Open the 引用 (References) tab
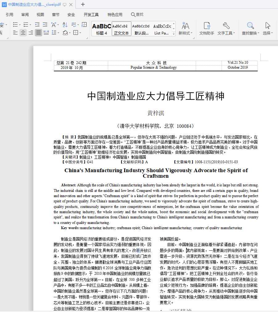This screenshot has width=278, height=312. click(9, 14)
